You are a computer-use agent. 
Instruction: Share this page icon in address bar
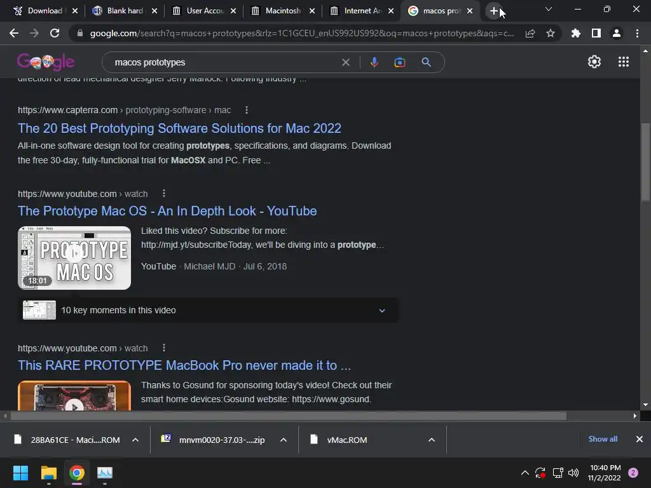[530, 33]
